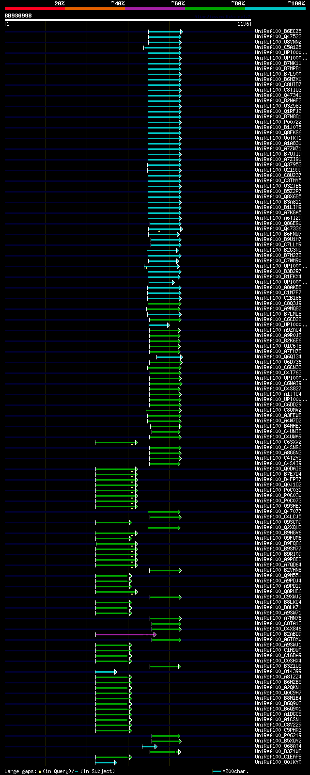Select the UniRef100_B4MHE7 label

278,426
